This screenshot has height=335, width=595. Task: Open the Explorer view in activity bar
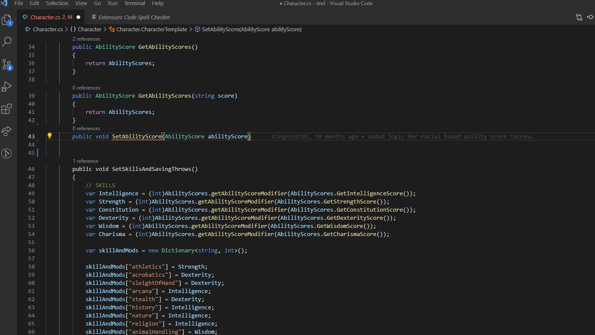click(x=6, y=20)
